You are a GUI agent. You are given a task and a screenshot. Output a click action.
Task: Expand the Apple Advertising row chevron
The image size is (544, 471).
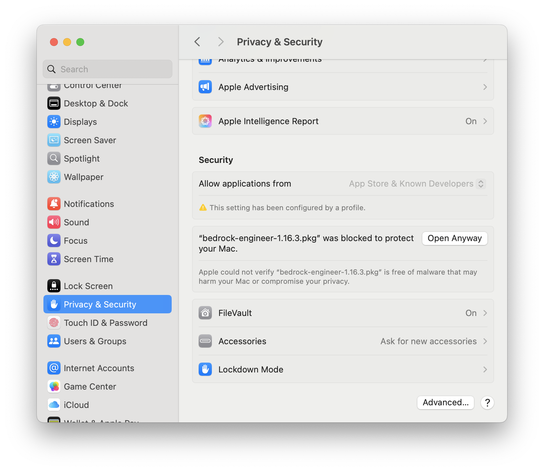485,87
